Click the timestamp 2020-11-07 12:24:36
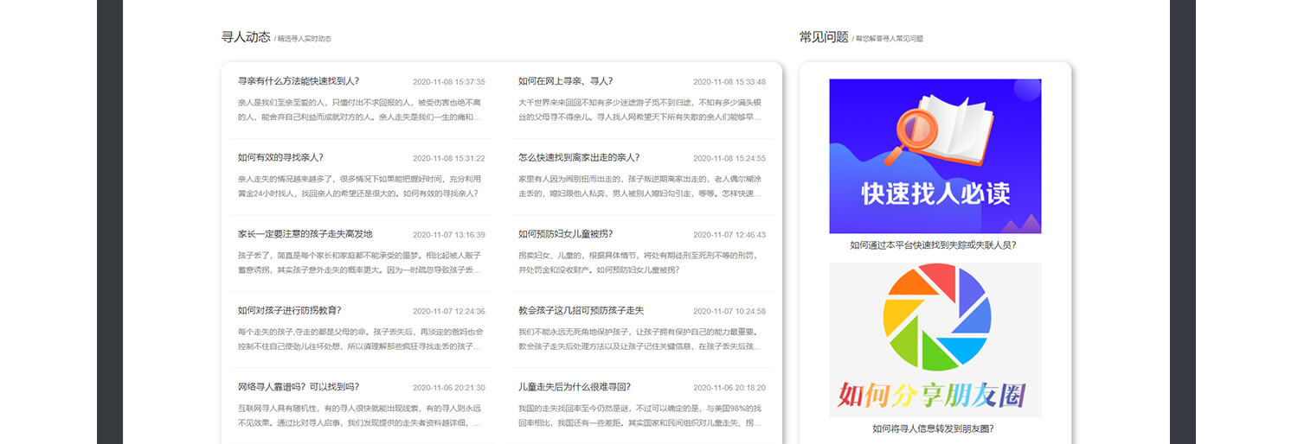This screenshot has height=444, width=1298. [x=449, y=311]
